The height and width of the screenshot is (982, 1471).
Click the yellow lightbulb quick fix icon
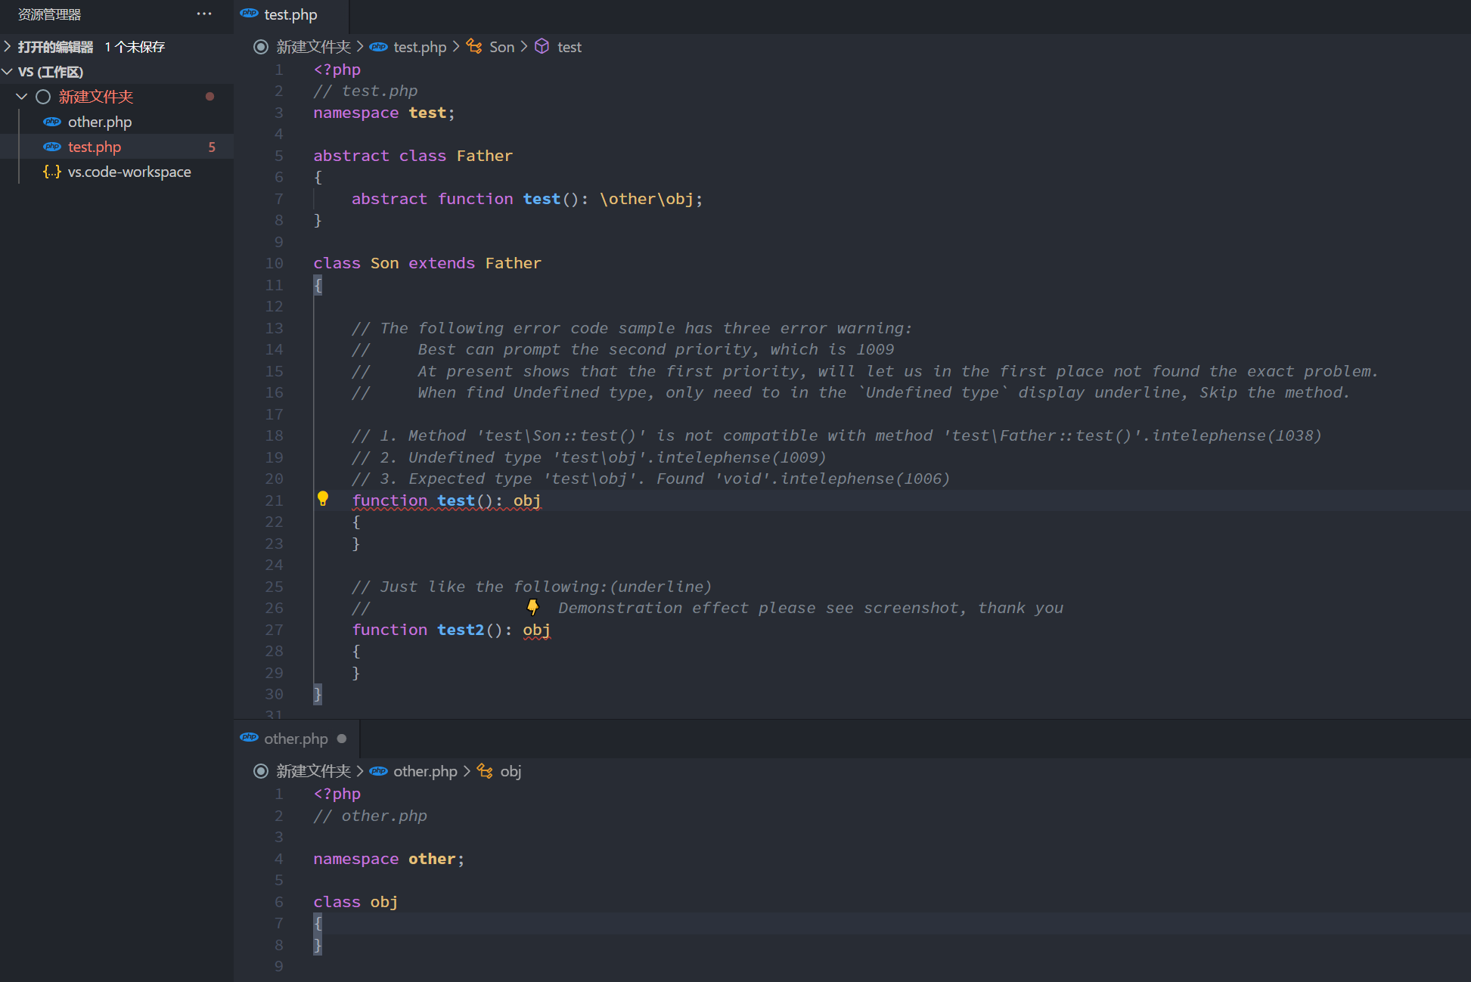(x=323, y=498)
